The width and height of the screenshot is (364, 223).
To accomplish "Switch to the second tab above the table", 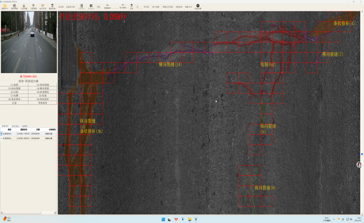I will 15,126.
